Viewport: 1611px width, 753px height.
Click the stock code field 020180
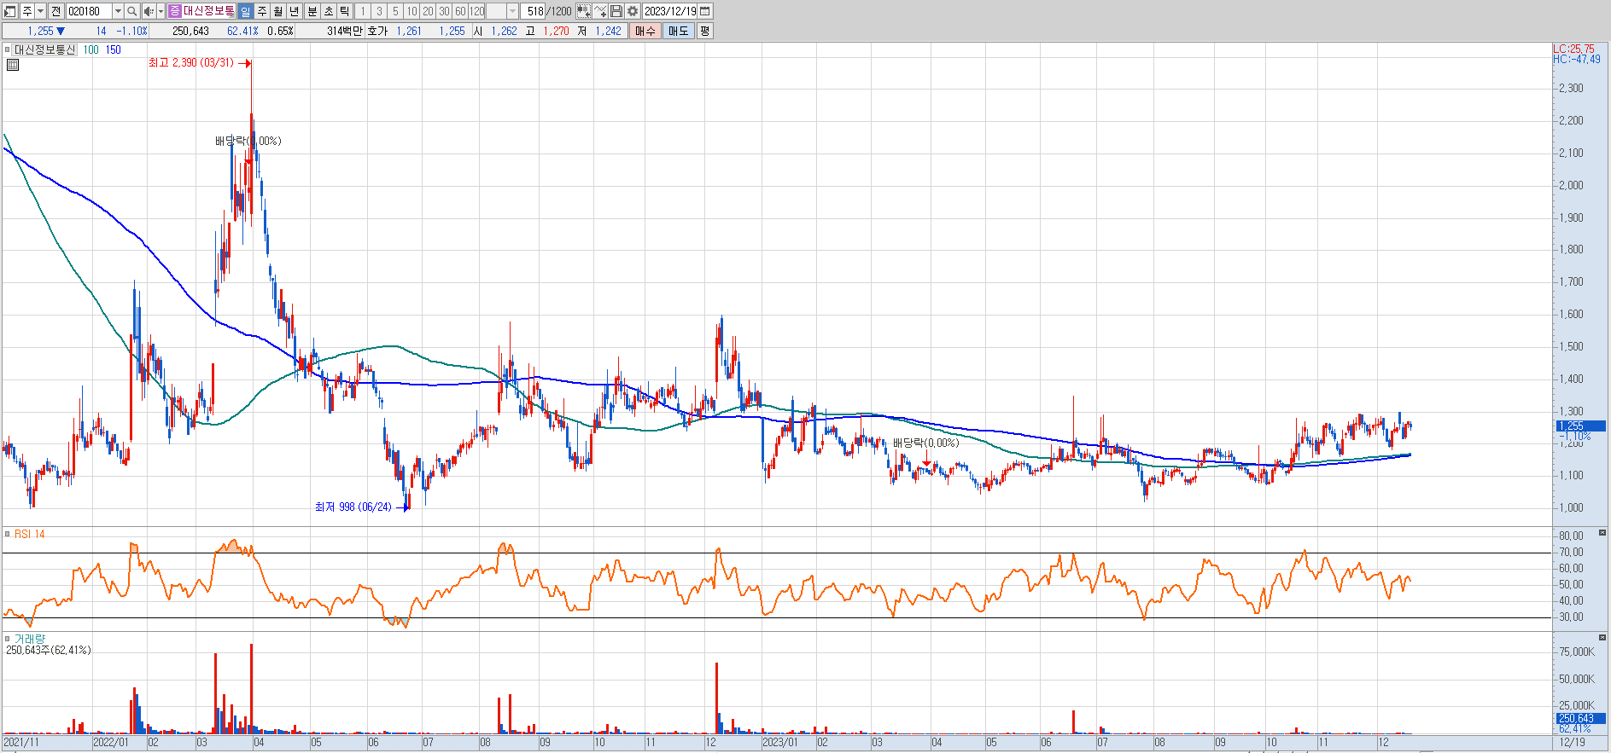click(x=89, y=11)
